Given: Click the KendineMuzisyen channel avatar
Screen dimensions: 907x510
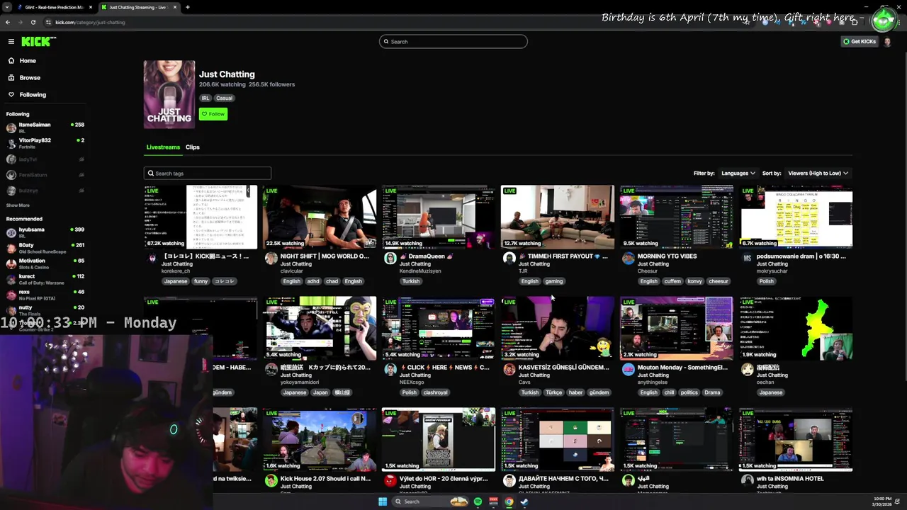Looking at the screenshot, I should [x=390, y=259].
